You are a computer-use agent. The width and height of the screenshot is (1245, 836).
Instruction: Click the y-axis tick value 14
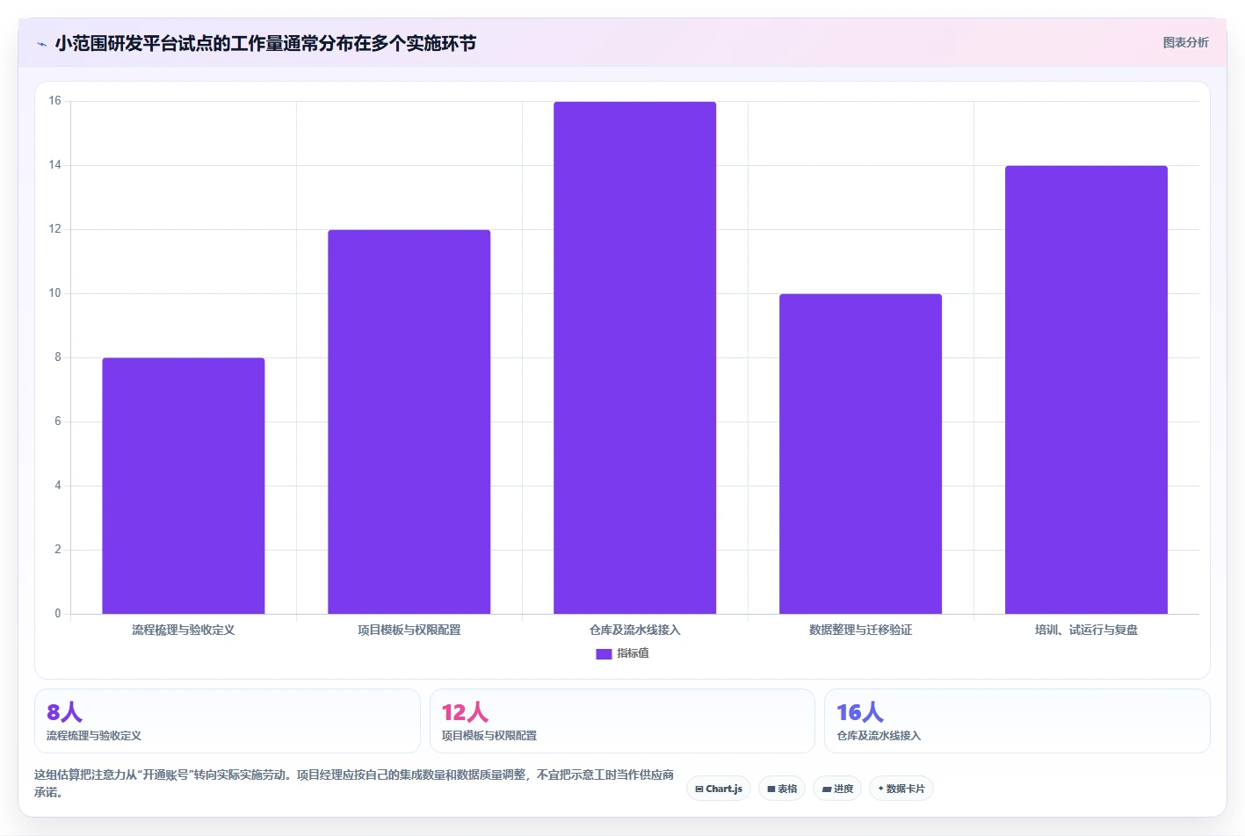coord(55,165)
